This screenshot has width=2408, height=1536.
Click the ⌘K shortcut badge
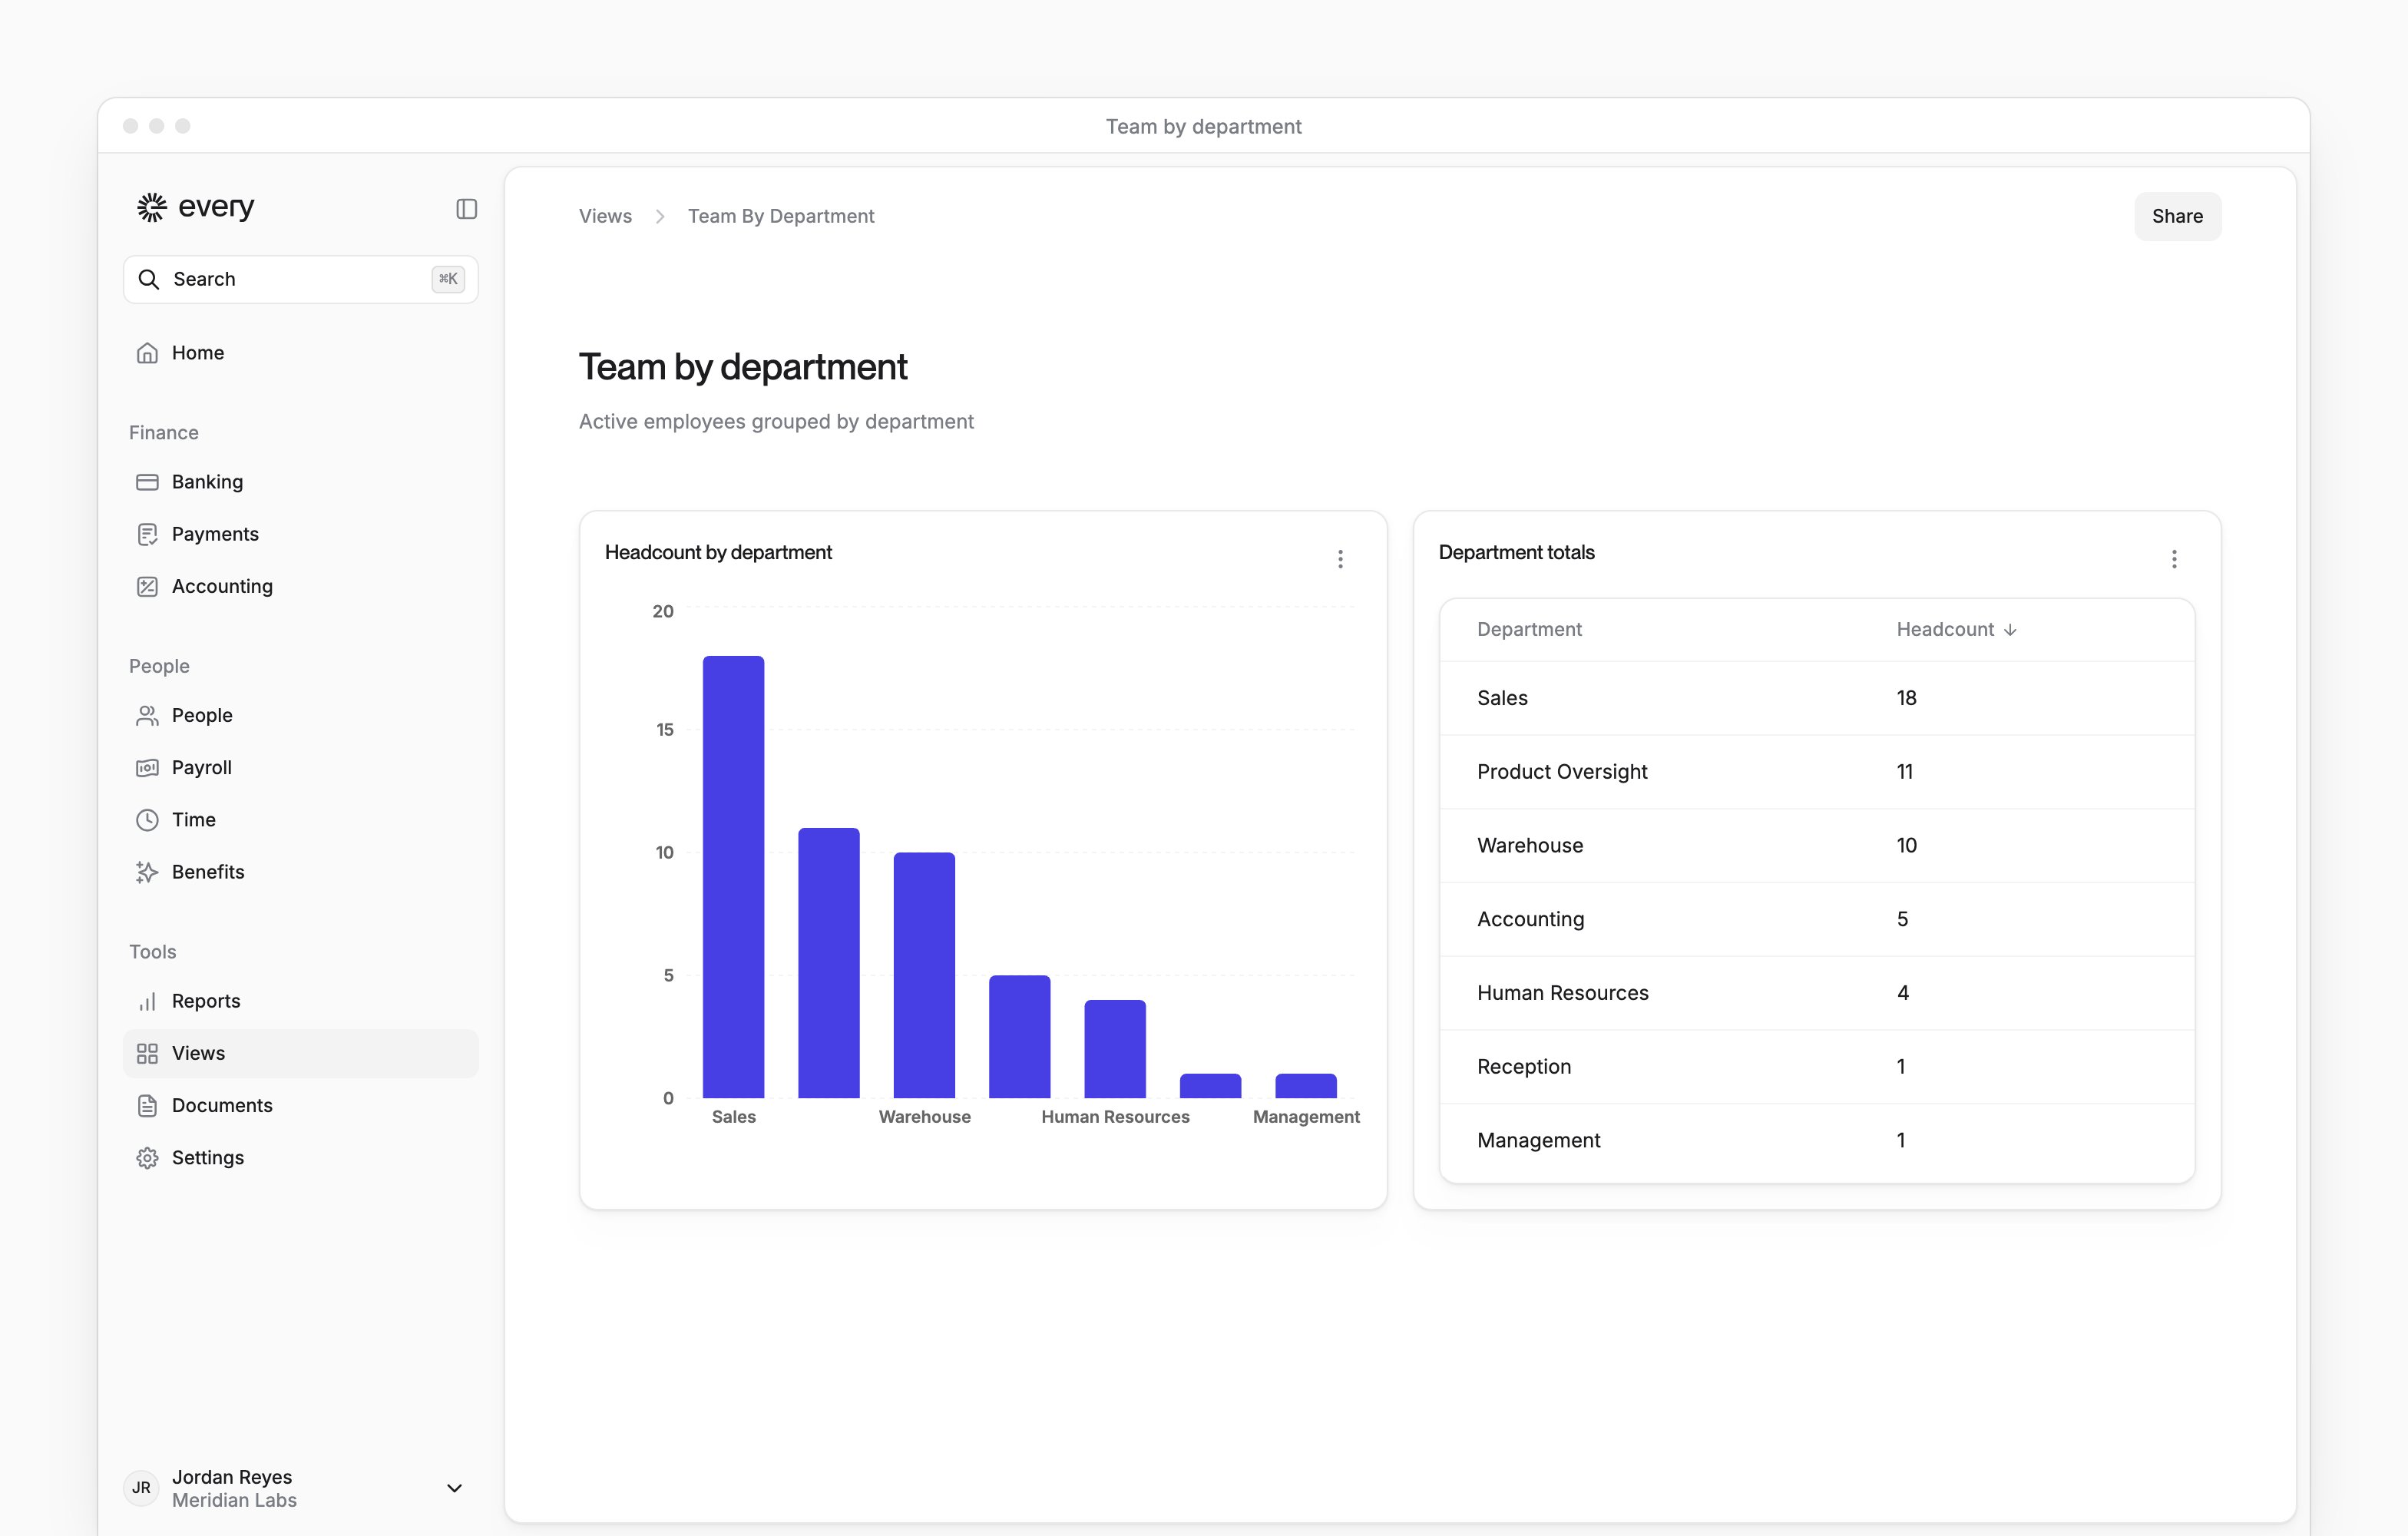click(448, 279)
